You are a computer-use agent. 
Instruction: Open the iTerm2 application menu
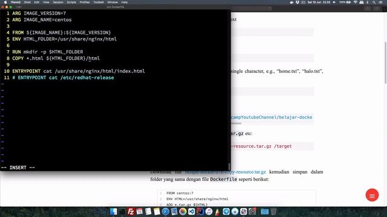click(16, 2)
